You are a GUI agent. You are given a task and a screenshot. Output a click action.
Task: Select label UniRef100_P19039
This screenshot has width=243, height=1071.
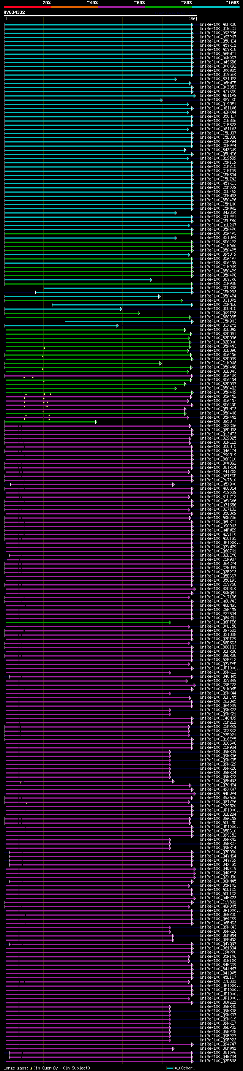point(218,493)
